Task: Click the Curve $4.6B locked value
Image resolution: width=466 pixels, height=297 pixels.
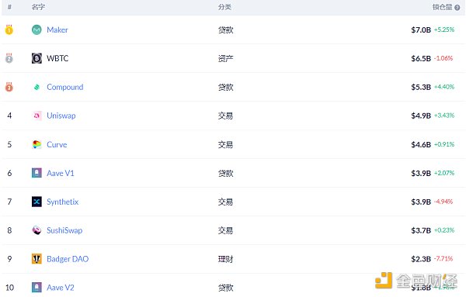Action: pos(421,144)
